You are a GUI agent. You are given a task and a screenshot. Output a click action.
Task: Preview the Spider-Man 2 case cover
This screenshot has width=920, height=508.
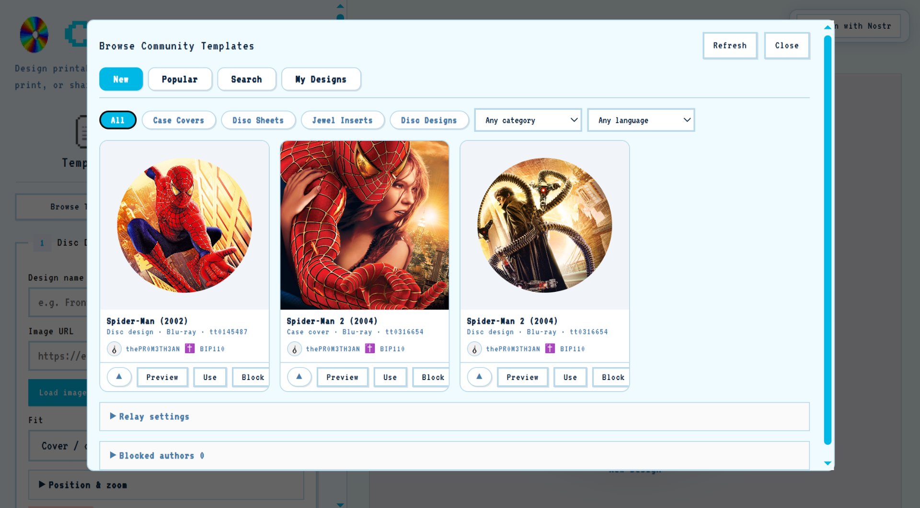[x=343, y=377]
